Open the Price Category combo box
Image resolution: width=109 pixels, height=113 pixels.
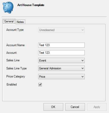tap(61, 76)
